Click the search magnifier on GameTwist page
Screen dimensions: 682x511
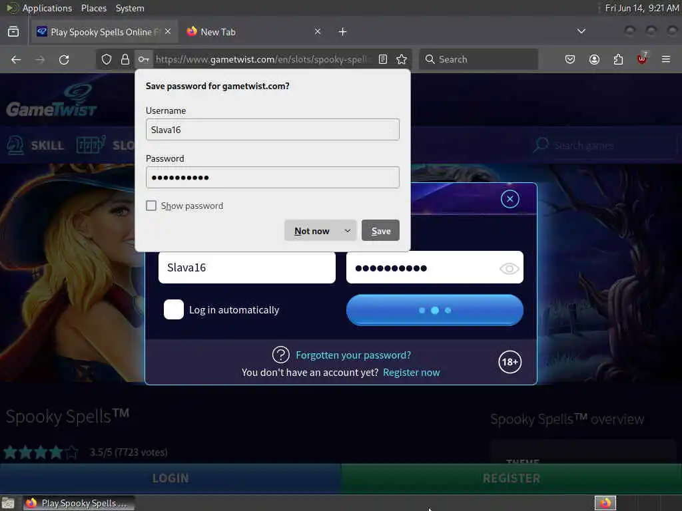point(541,144)
